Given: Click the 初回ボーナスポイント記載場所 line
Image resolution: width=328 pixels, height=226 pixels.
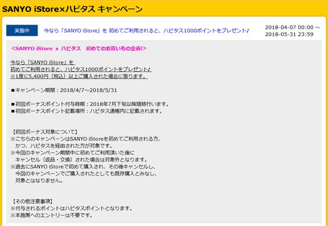Looking at the screenshot, I should tap(87, 111).
